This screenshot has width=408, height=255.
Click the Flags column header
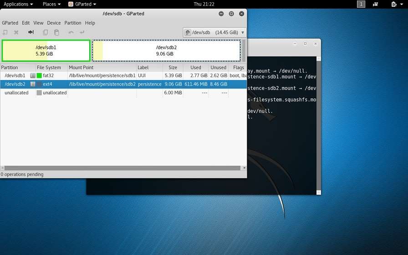tap(238, 67)
